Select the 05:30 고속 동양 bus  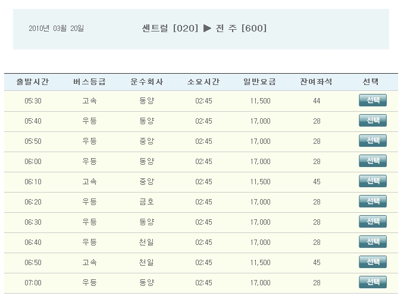coord(372,100)
